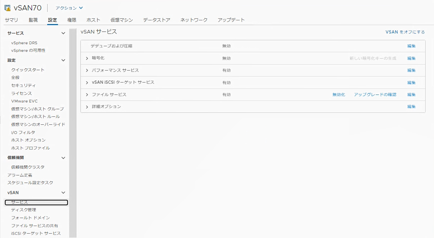Open フォールト ドメイン under vSAN
The width and height of the screenshot is (434, 238).
pos(30,218)
